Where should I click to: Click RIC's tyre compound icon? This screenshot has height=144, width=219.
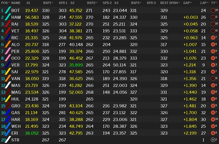(x=213, y=38)
